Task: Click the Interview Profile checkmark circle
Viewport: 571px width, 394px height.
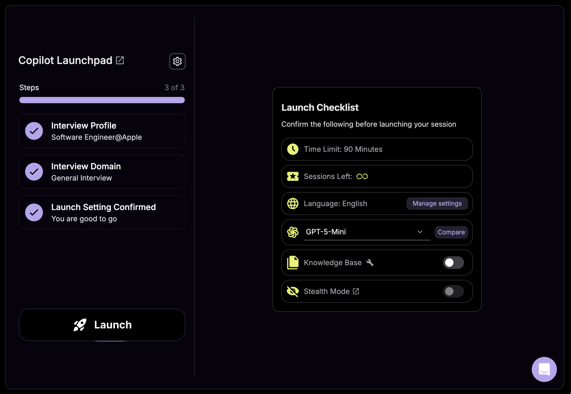Action: click(x=34, y=131)
